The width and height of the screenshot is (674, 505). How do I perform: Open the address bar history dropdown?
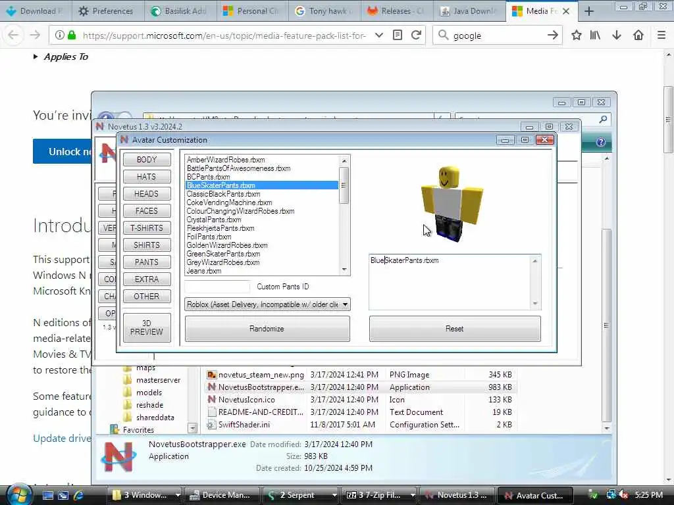pyautogui.click(x=378, y=36)
